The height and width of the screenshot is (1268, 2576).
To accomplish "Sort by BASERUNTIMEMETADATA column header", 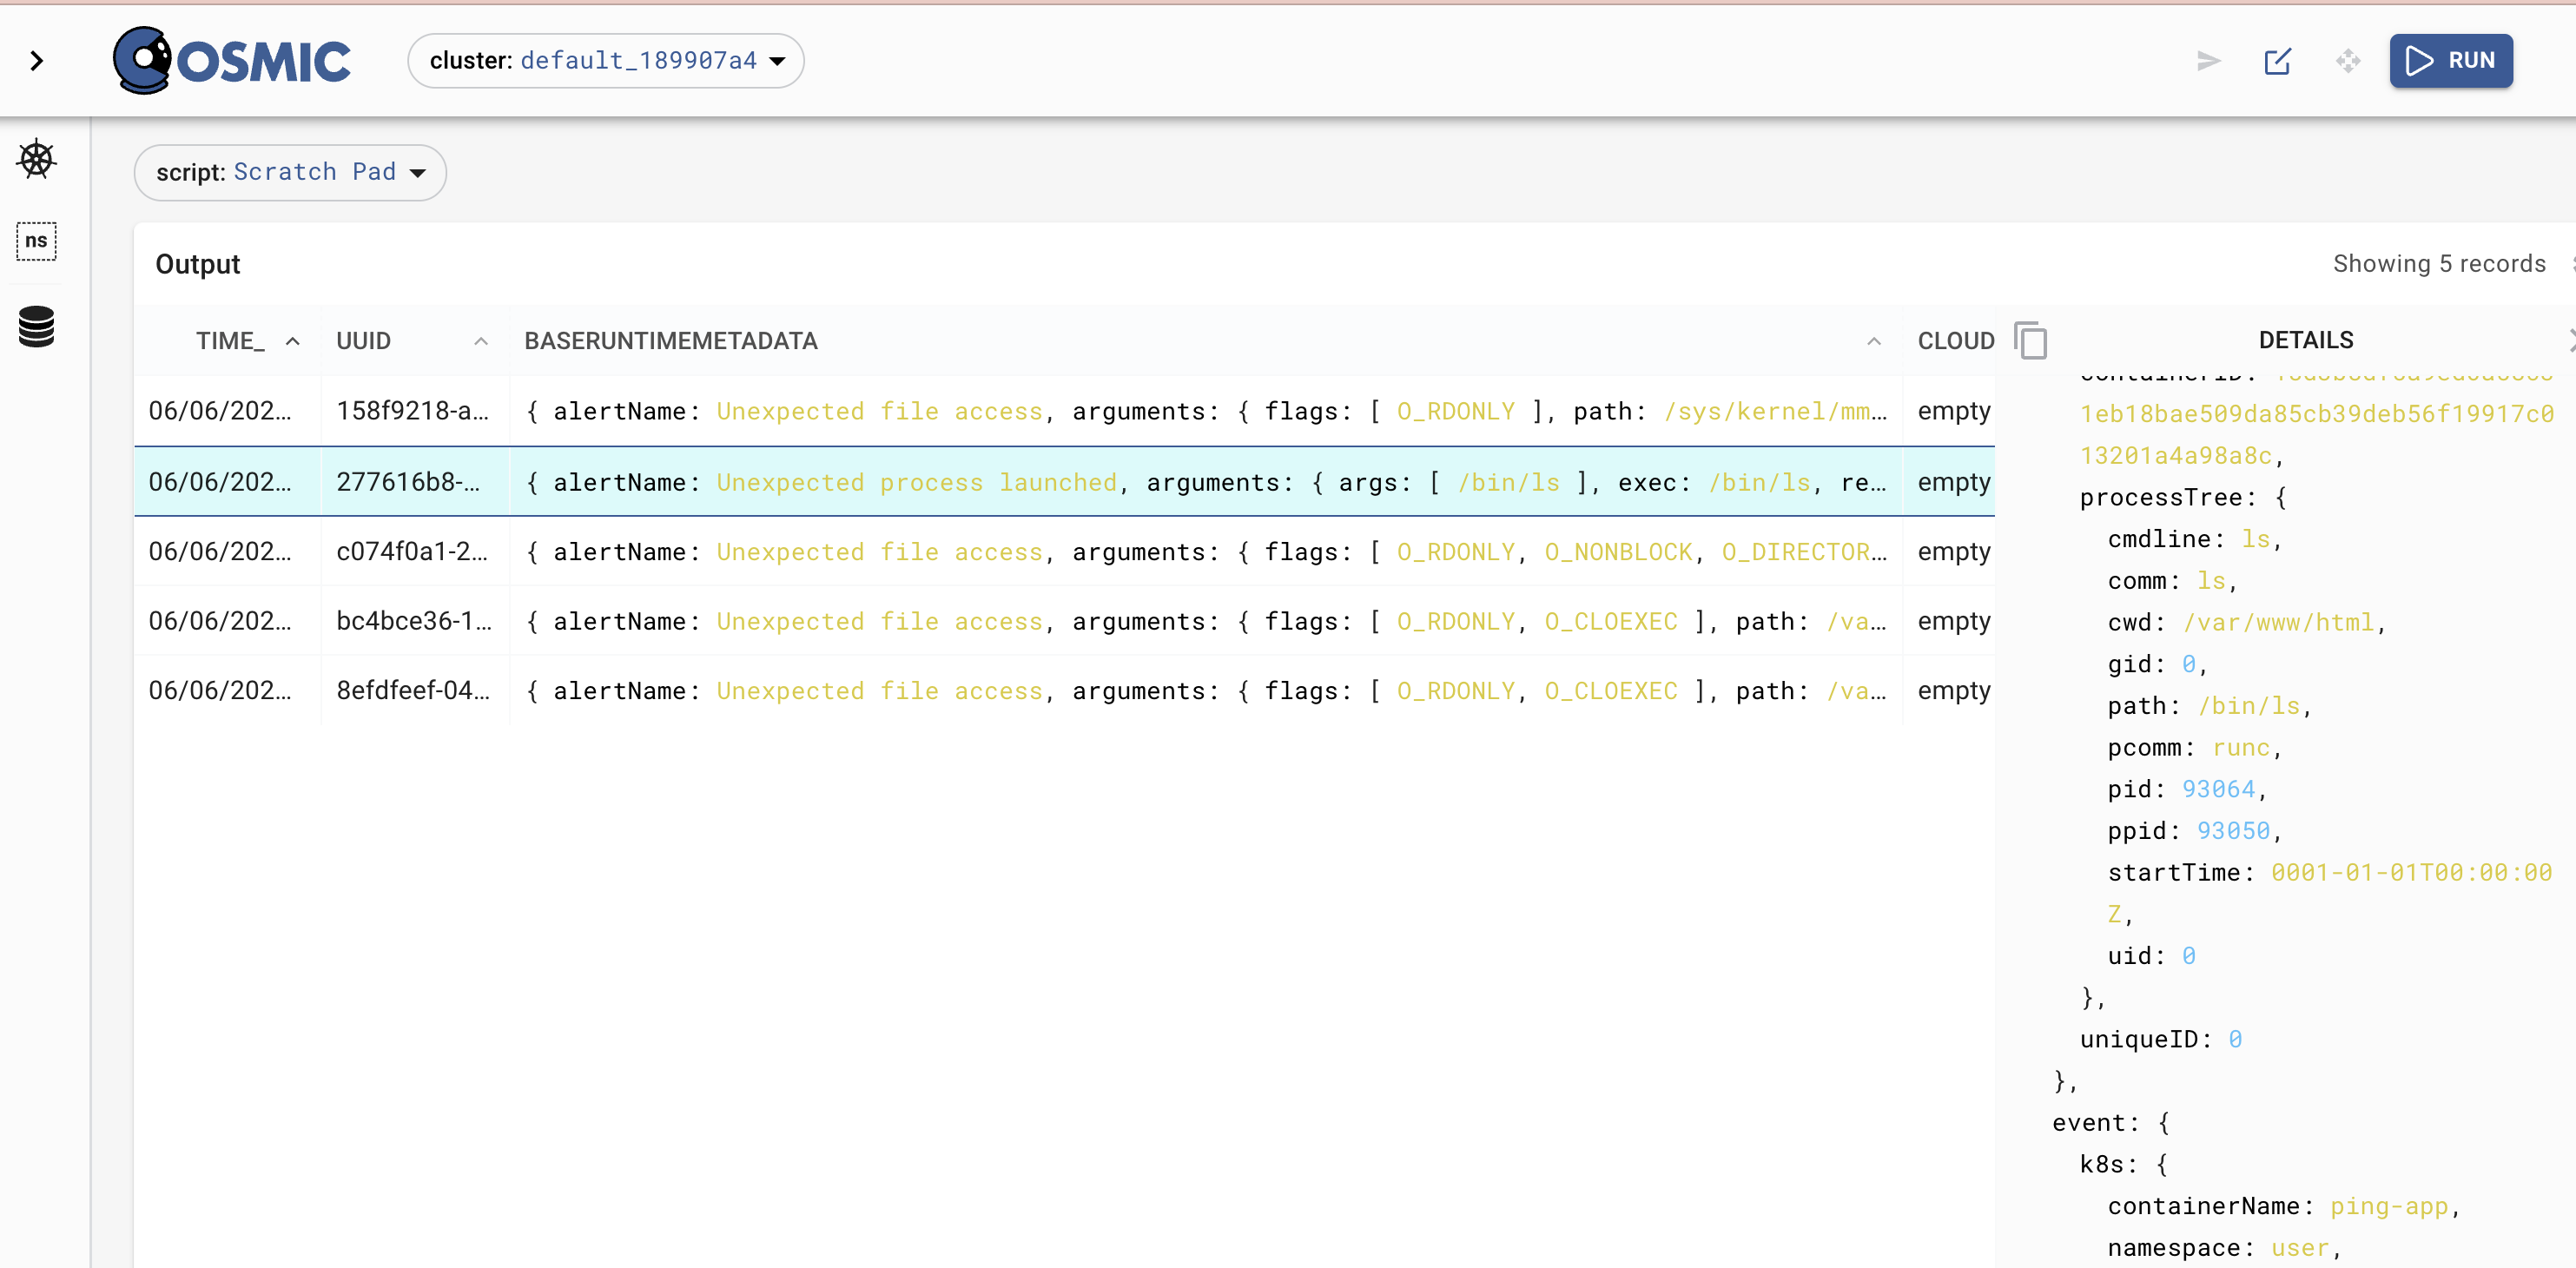I will [x=671, y=341].
